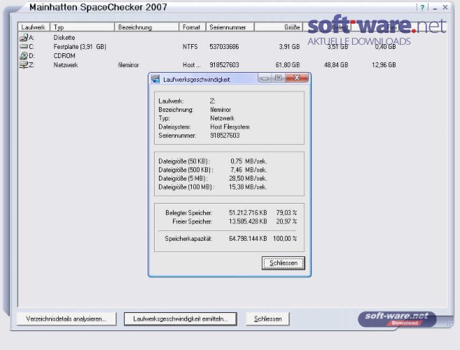Screen dimensions: 460x350
Task: Click the Schliessen button in the speed dialog
Action: tap(283, 263)
